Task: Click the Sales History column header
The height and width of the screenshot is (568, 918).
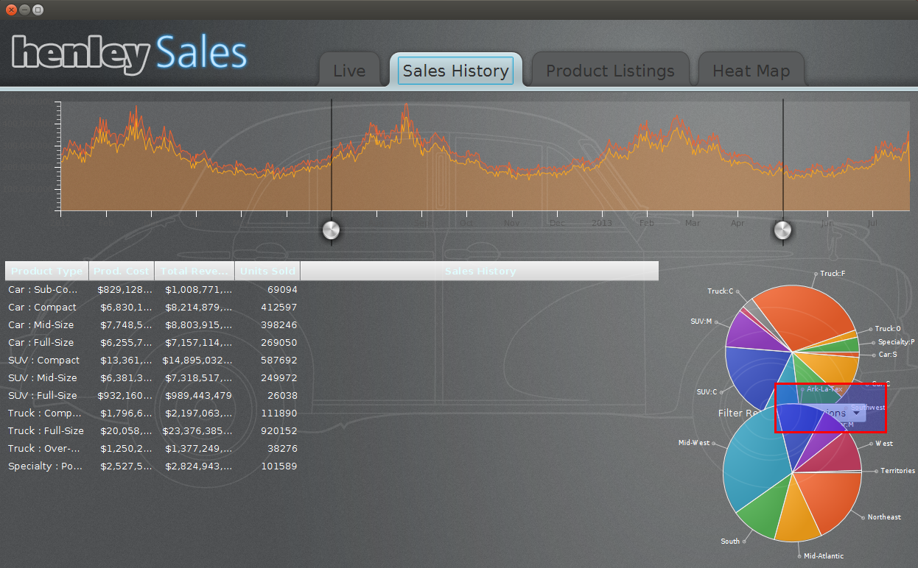Action: (480, 271)
